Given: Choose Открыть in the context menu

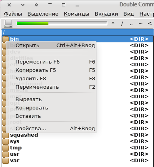Looking at the screenshot, I should (x=51, y=46).
